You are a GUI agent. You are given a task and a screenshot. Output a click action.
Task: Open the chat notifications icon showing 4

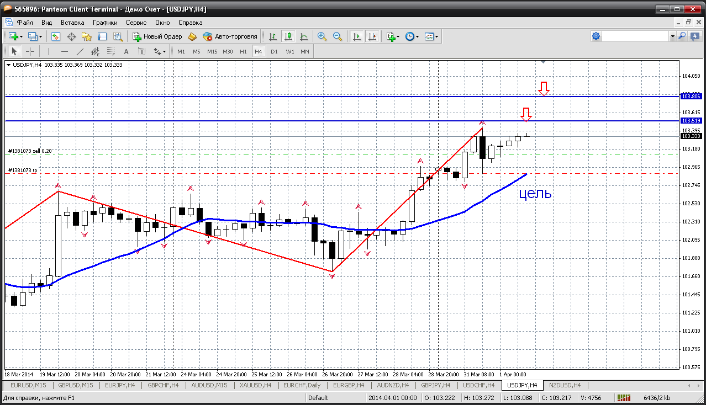(695, 36)
